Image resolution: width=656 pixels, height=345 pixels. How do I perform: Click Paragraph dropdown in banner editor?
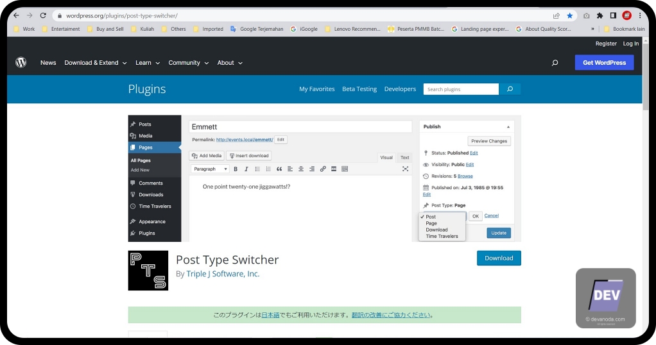pos(210,169)
